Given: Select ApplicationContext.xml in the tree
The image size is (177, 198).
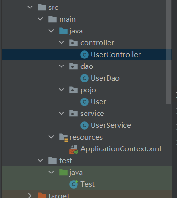Looking at the screenshot, I should point(121,149).
